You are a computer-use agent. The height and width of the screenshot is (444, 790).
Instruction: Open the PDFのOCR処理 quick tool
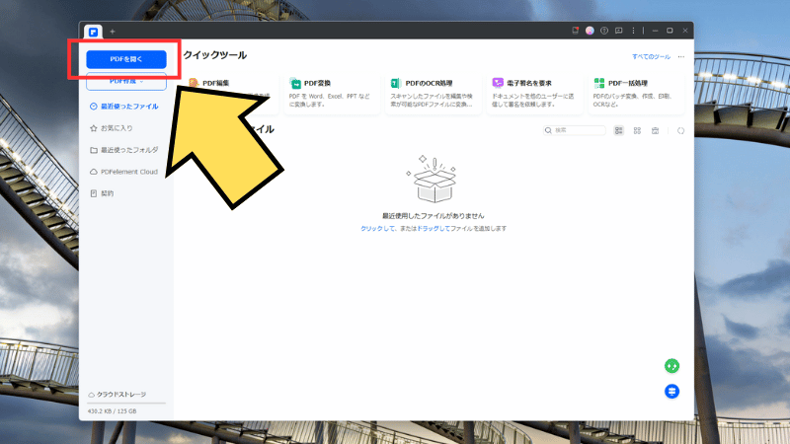pyautogui.click(x=433, y=94)
